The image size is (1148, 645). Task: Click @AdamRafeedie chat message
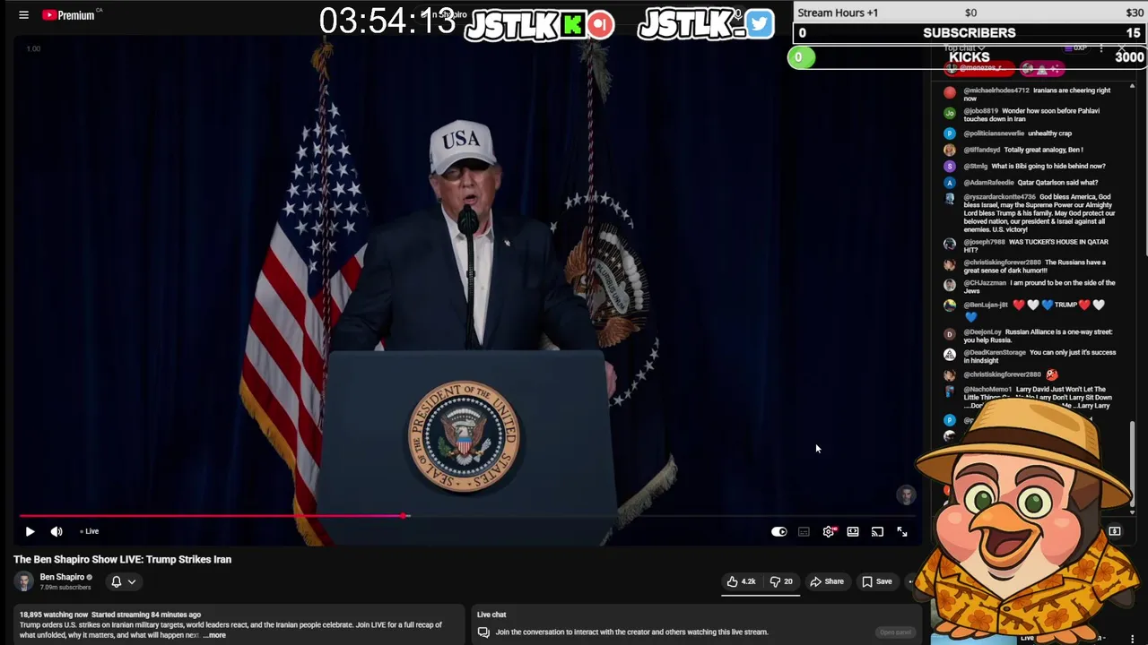pyautogui.click(x=1031, y=183)
